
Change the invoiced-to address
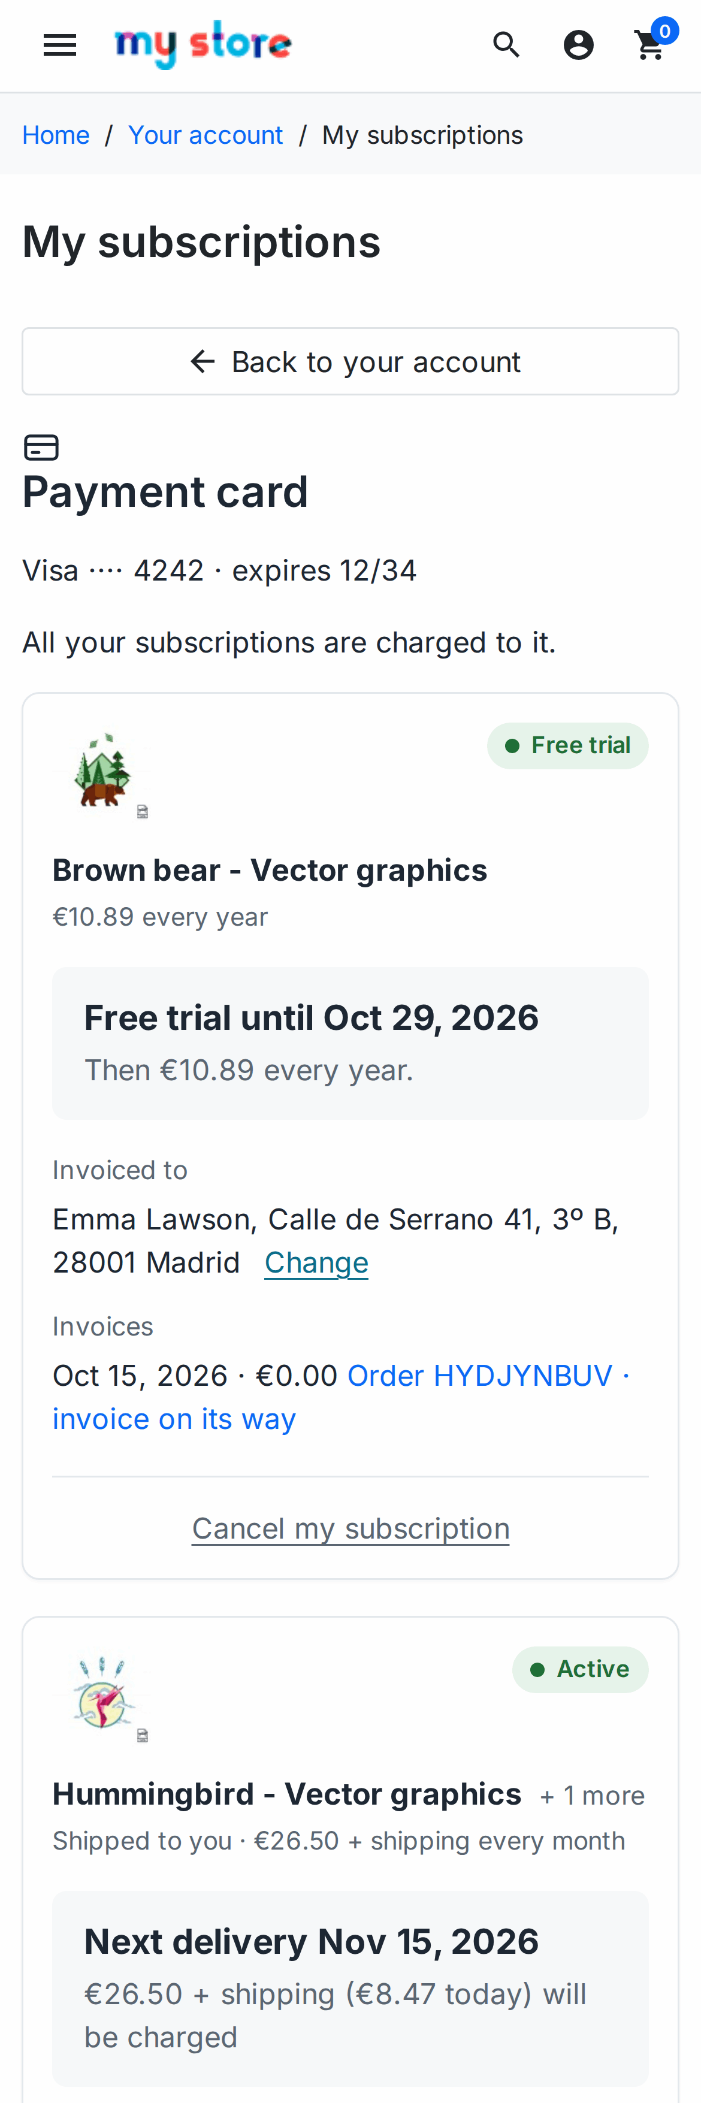pyautogui.click(x=316, y=1262)
